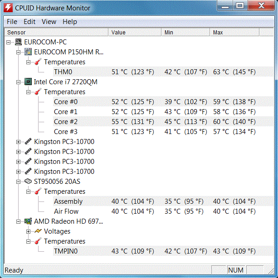
Task: Select the Core #2 row
Action: [x=163, y=122]
